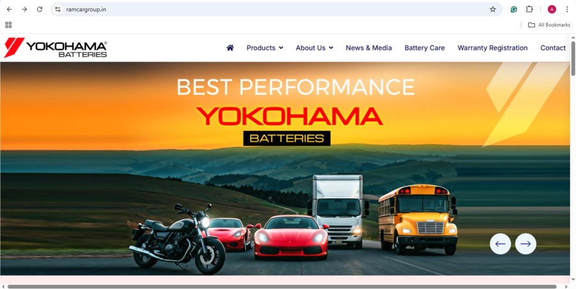The width and height of the screenshot is (576, 289).
Task: Go back with browser back arrow
Action: [9, 9]
